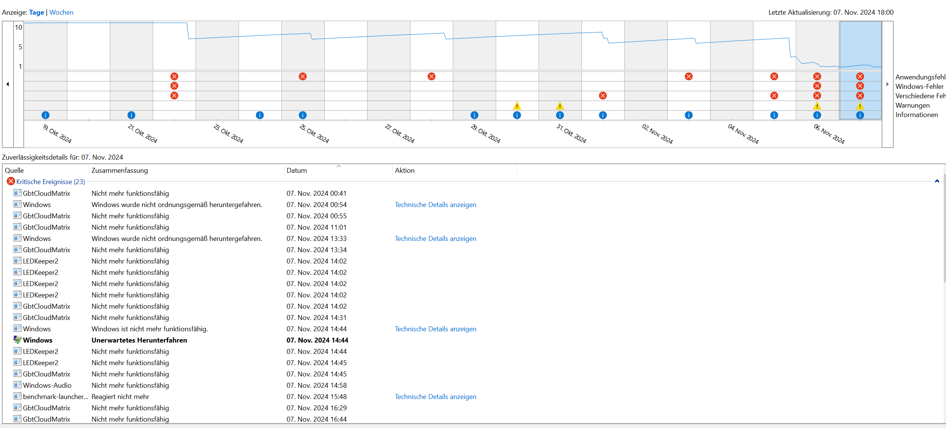
Task: Click warning icon in selected 7 Nov column
Action: click(860, 106)
